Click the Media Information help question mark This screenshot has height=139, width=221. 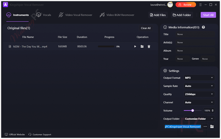tap(203, 27)
